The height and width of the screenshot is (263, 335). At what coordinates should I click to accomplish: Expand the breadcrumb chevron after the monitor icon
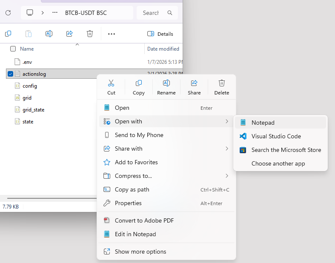pos(43,13)
